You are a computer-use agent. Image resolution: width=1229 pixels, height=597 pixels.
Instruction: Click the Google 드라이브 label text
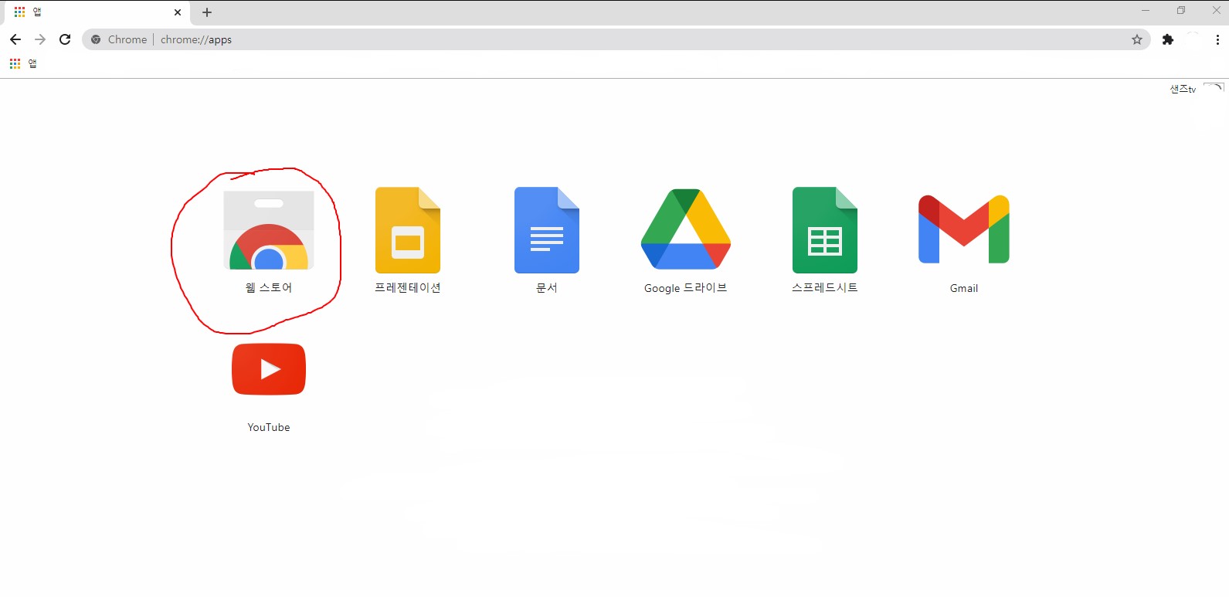pyautogui.click(x=686, y=287)
